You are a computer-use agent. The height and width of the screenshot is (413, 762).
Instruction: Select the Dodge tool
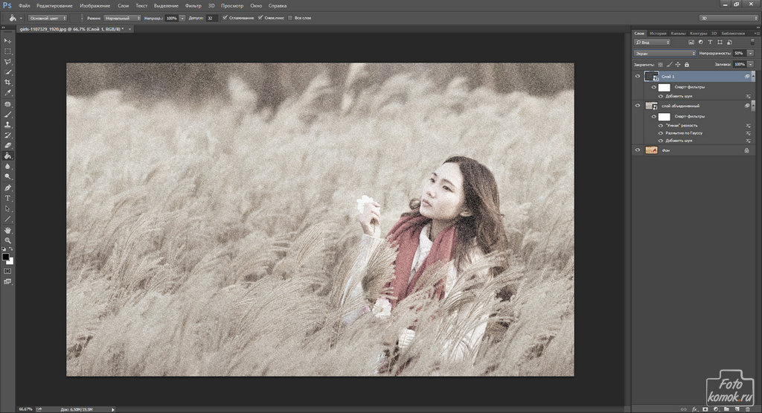(7, 177)
